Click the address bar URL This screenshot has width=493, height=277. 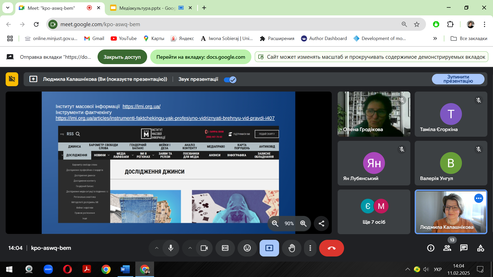pyautogui.click(x=100, y=24)
